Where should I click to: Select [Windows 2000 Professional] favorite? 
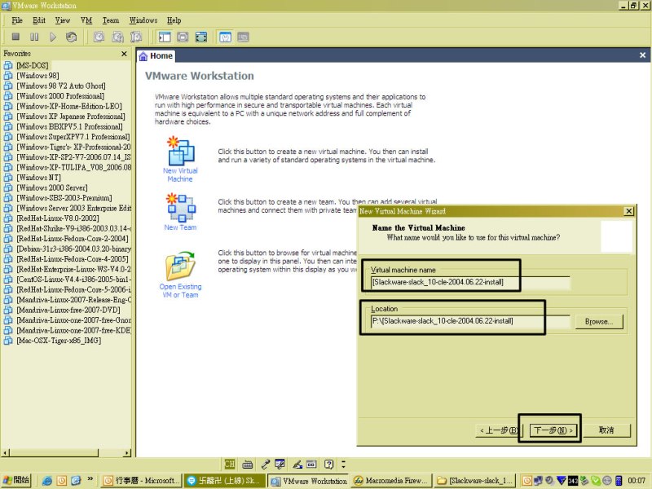60,96
